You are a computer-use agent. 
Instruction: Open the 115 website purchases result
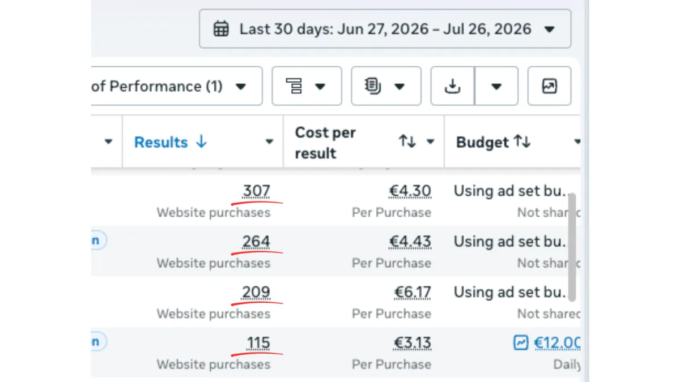tap(258, 343)
